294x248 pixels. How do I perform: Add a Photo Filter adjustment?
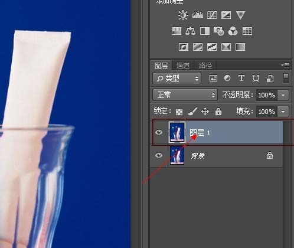point(218,31)
